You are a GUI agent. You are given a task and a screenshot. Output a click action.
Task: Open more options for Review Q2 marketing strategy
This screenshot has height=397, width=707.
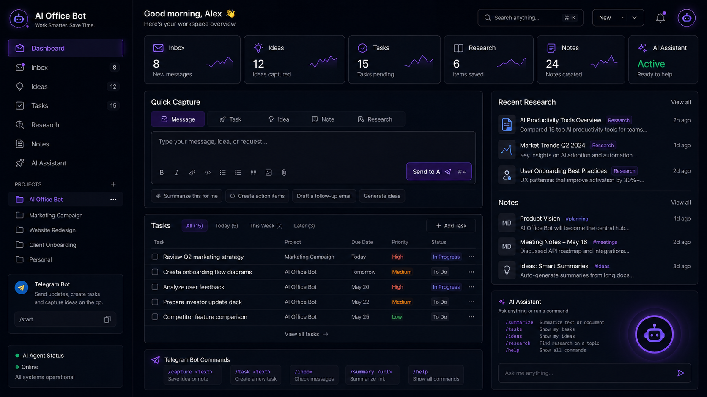coord(471,257)
